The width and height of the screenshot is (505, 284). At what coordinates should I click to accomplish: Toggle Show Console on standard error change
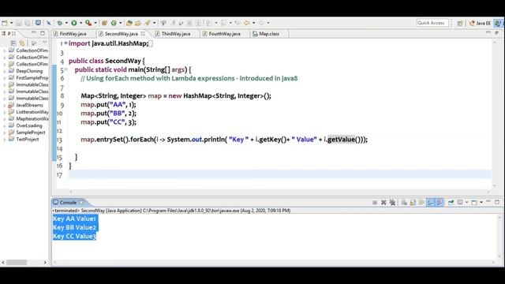[439, 202]
